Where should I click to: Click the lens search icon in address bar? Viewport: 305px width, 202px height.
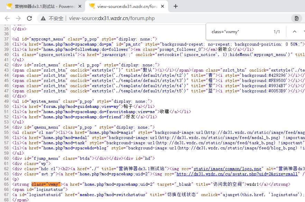[x=296, y=18]
